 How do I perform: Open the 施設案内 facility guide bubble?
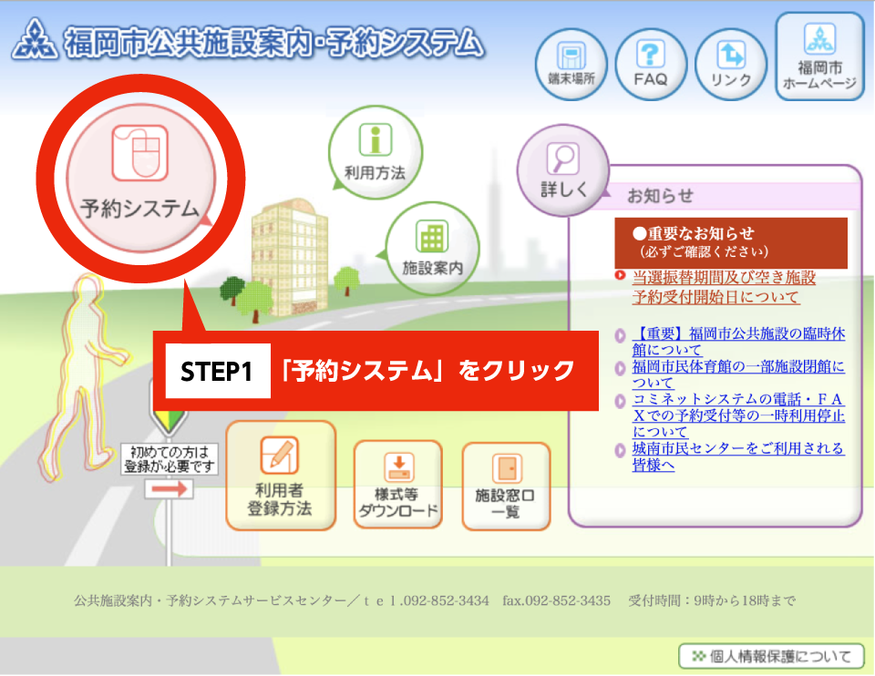coord(432,248)
